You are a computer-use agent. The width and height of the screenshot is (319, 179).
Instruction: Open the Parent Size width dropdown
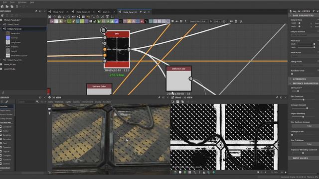click(204, 21)
